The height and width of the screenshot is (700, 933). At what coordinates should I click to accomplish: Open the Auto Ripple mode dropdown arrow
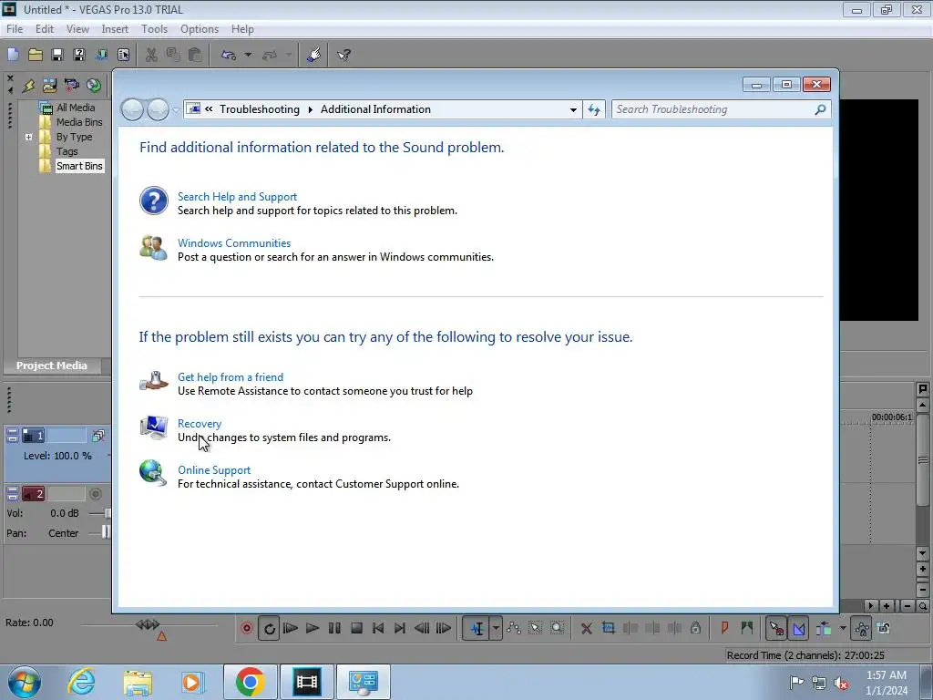point(843,628)
